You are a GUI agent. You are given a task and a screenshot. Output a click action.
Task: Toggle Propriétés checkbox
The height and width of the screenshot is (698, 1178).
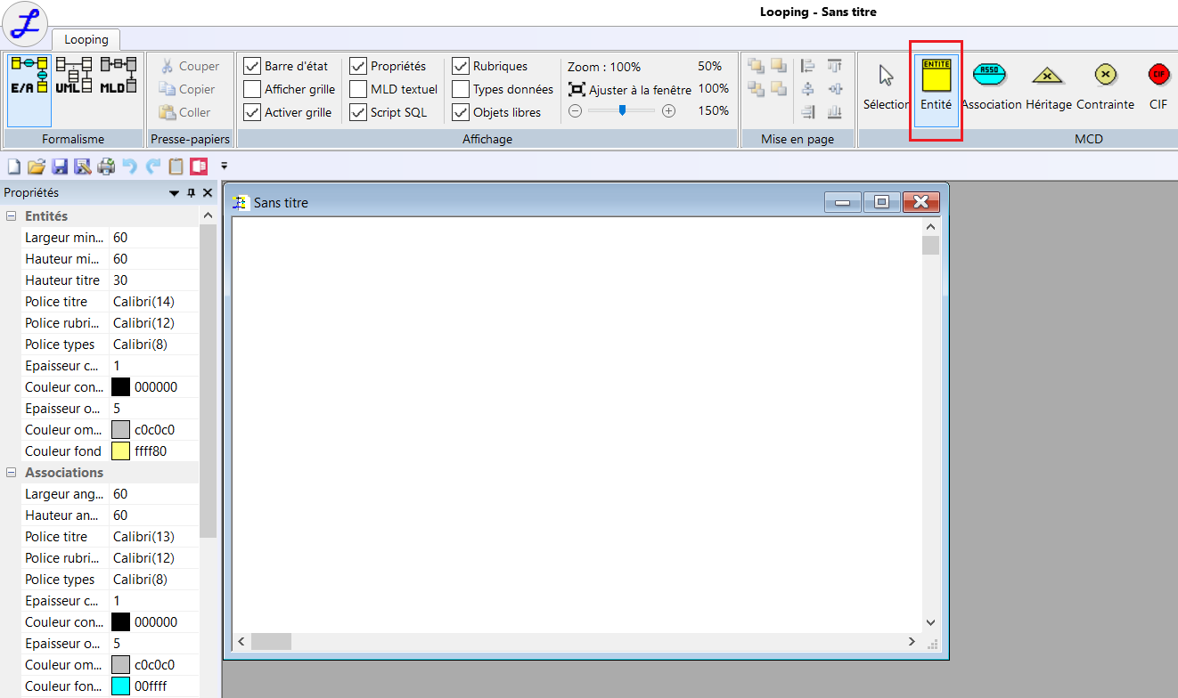(x=358, y=66)
